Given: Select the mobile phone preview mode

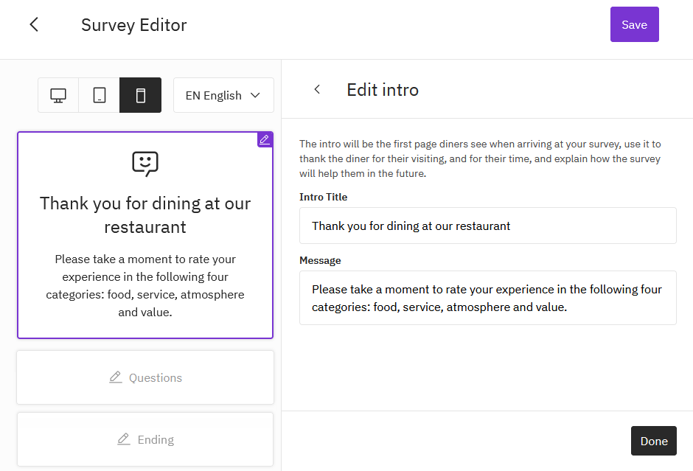Looking at the screenshot, I should pos(140,95).
